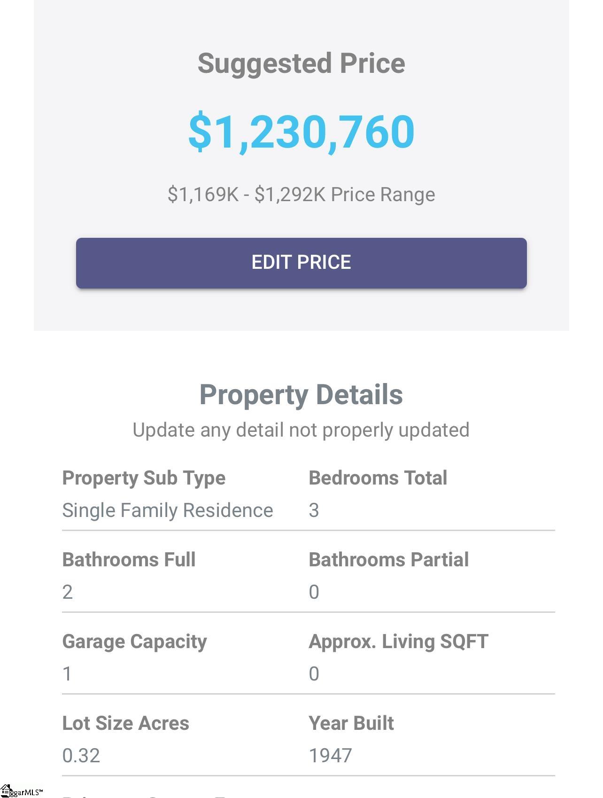603x798 pixels.
Task: Click the Property Sub Type label
Action: click(x=144, y=478)
